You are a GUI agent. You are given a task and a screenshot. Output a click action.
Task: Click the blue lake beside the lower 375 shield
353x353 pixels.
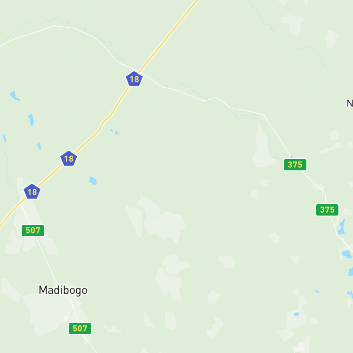pos(342,227)
